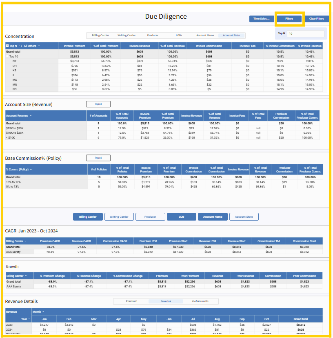This screenshot has height=338, width=333.
Task: Click the $52,296 Prior Premium grand total
Action: pos(190,282)
